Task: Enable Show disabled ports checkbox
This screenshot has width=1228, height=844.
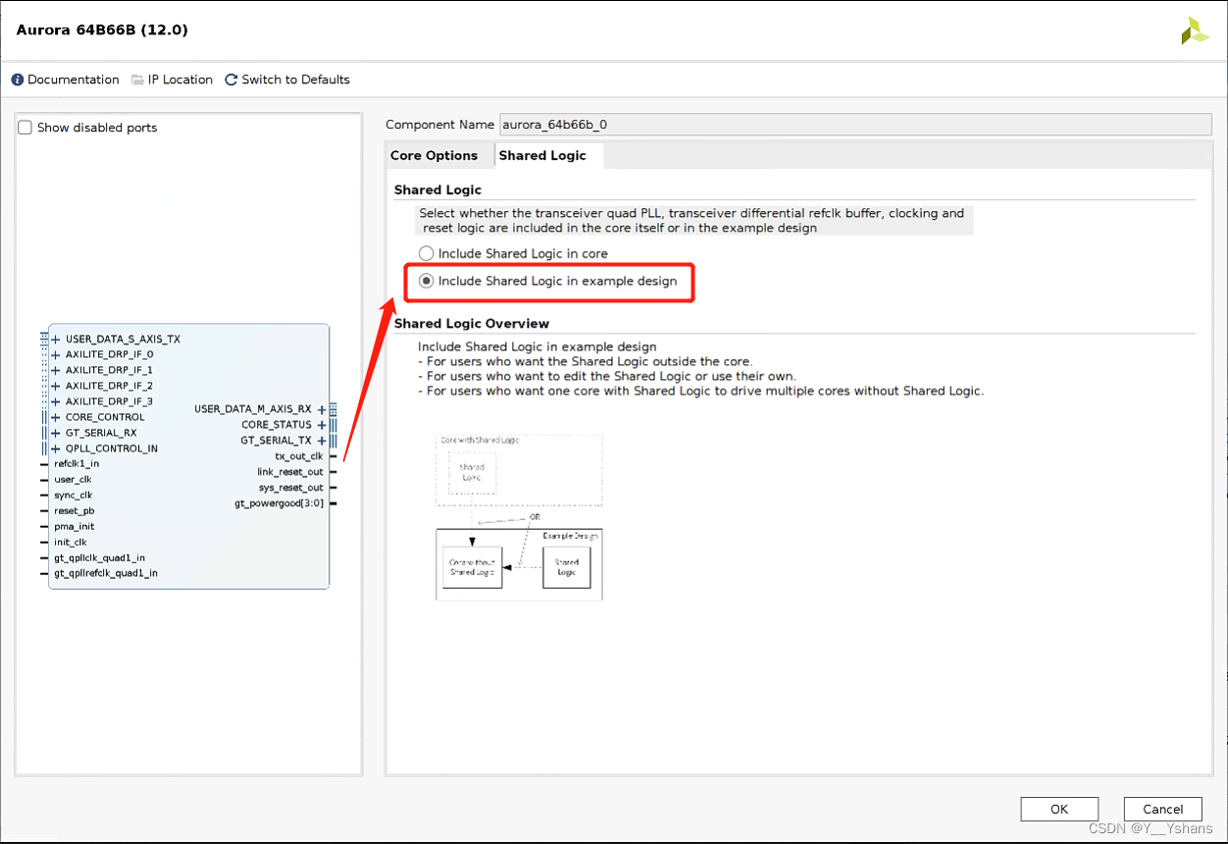Action: click(26, 128)
